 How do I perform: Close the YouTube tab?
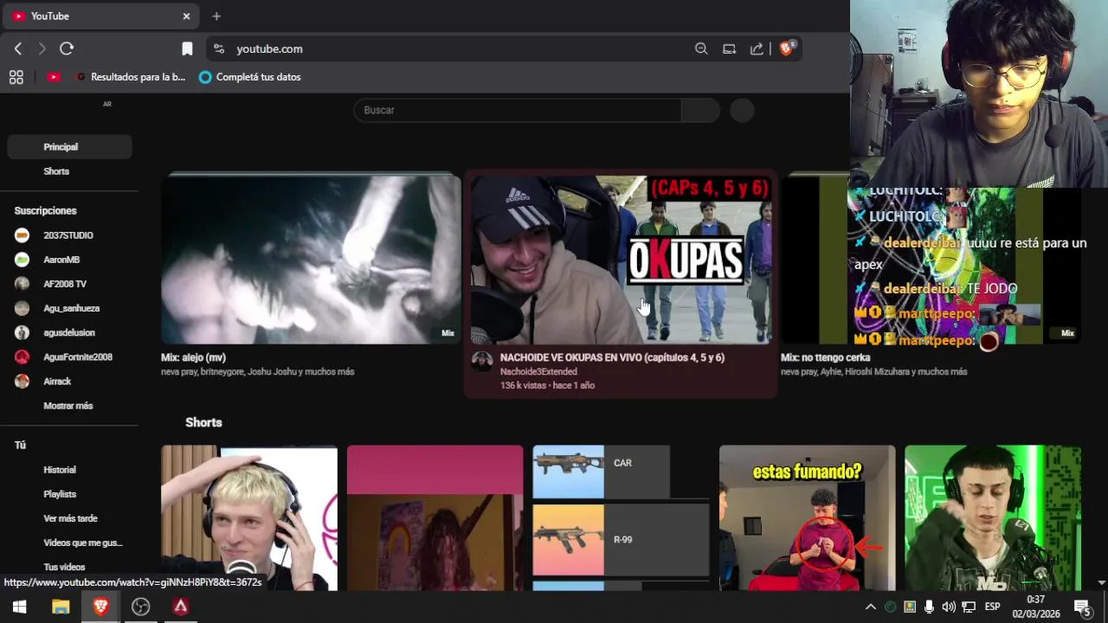point(186,16)
